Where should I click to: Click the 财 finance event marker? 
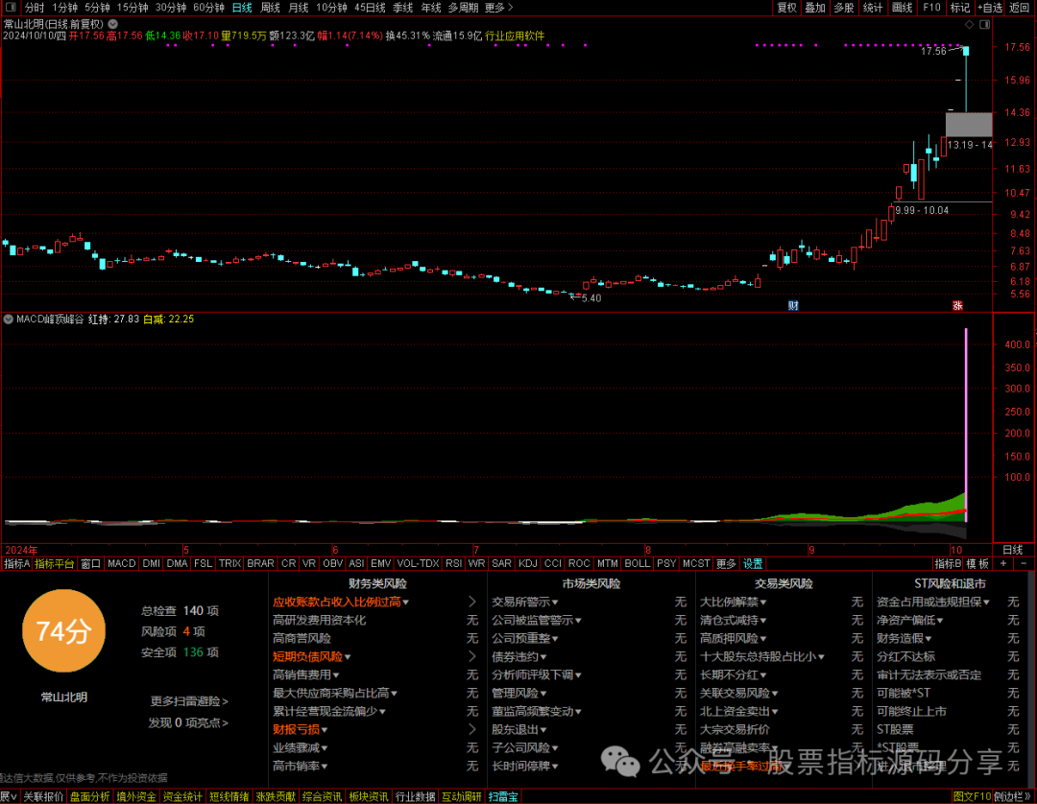793,305
